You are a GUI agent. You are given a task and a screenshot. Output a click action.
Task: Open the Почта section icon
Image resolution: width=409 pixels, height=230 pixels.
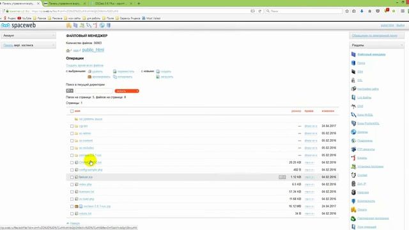coord(353,63)
